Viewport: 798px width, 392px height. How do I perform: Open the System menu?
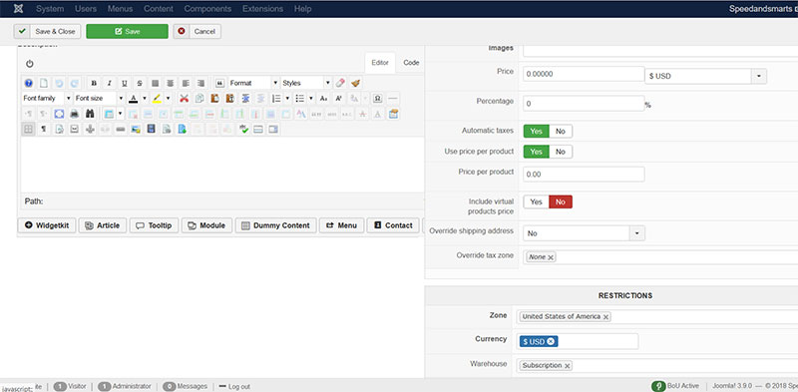click(x=51, y=9)
